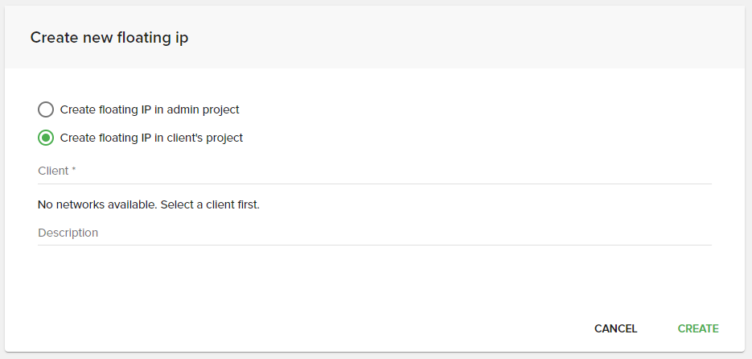The image size is (752, 359).
Task: Click the "No networks available" message
Action: [x=97, y=204]
